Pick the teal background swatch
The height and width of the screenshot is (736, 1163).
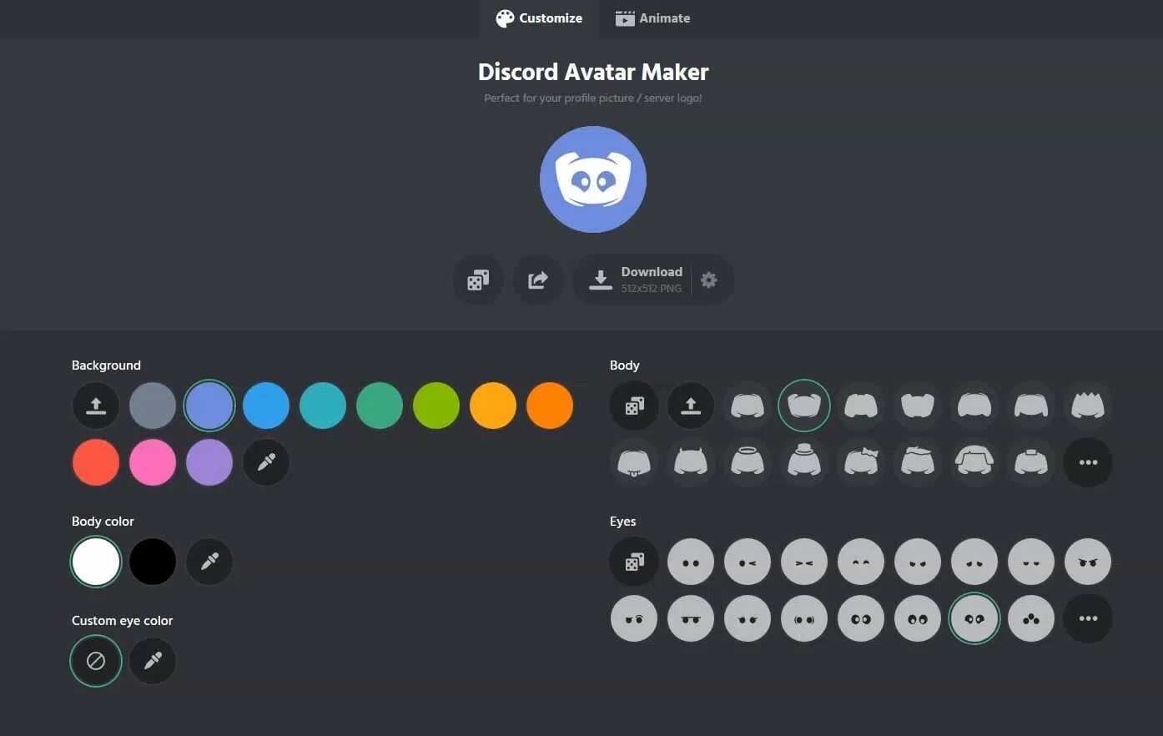323,406
